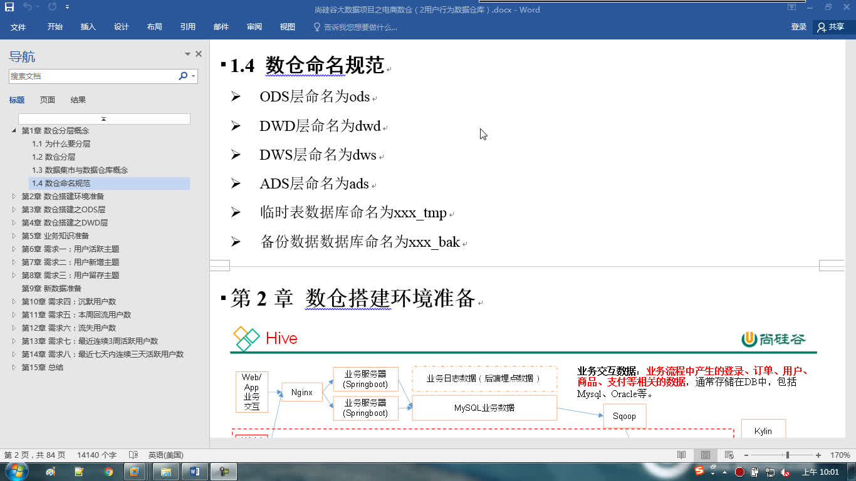
Task: Collapse the 第1章 数仓分层概念 heading
Action: point(14,130)
